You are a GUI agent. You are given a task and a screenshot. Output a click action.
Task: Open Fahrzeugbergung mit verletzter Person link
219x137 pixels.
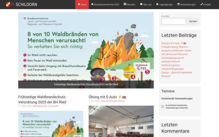pos(173,60)
